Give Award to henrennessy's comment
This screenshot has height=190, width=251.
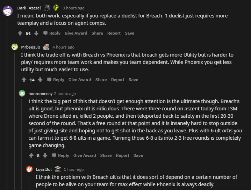[84, 155]
